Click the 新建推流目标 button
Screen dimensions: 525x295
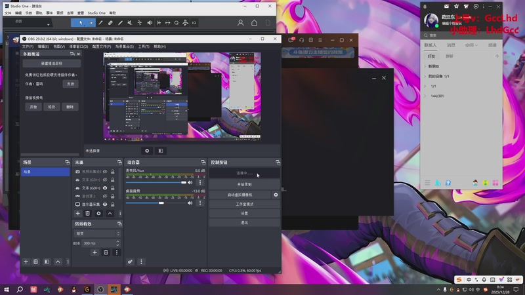(x=52, y=63)
